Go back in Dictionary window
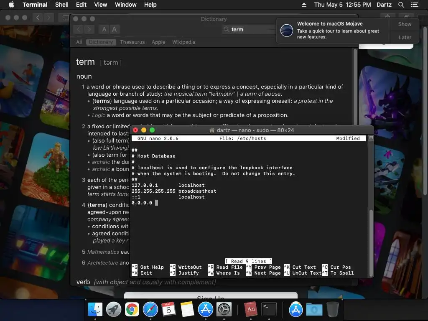The height and width of the screenshot is (321, 428). [79, 29]
